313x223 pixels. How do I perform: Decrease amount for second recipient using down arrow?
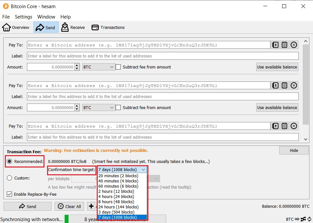coord(77,109)
